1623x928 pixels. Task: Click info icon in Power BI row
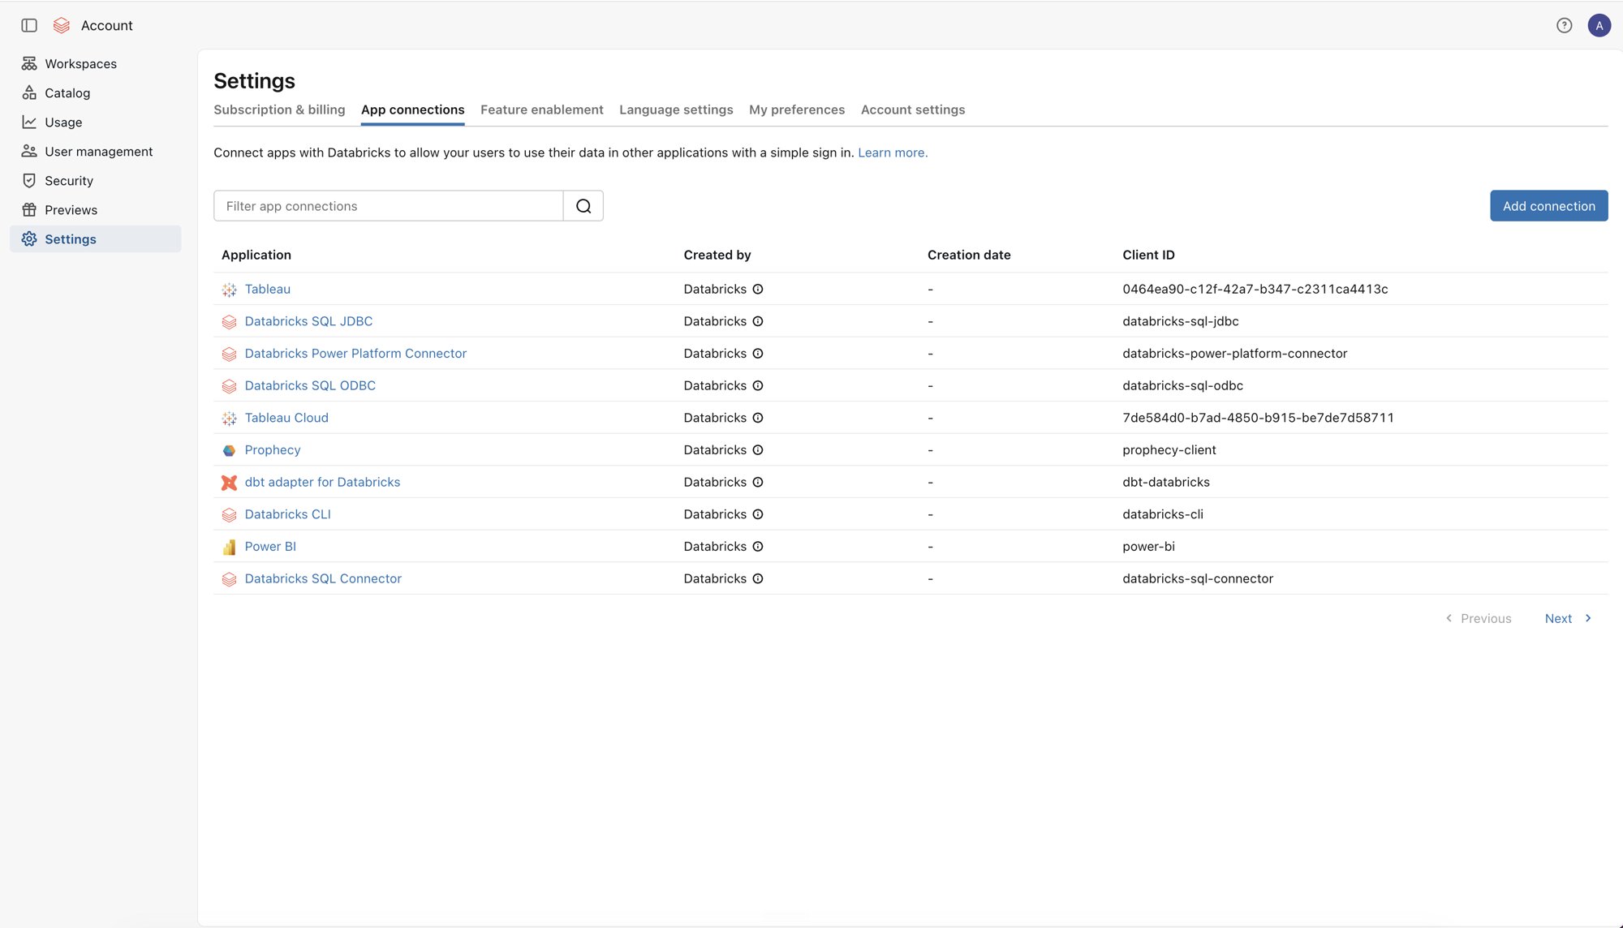click(758, 547)
